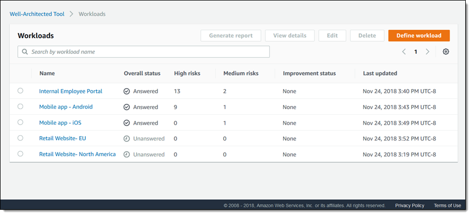Screen dimensions: 471x215
Task: Go to next page arrow
Action: (428, 52)
